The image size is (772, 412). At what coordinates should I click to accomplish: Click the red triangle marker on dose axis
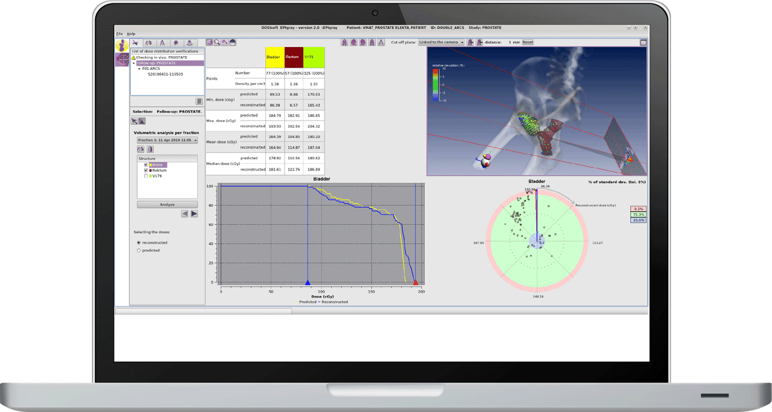[416, 282]
